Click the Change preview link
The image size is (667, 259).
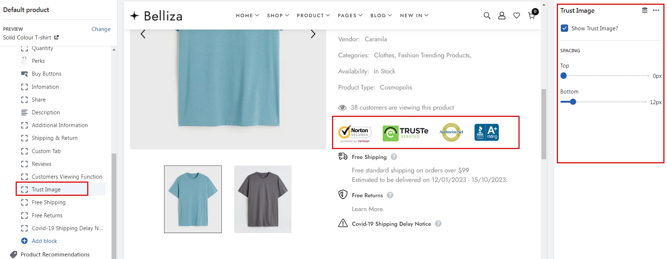click(x=101, y=29)
